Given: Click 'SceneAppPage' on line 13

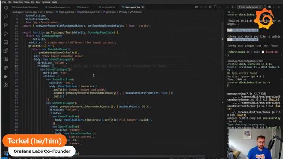Looking at the screenshot, I should (50, 36).
